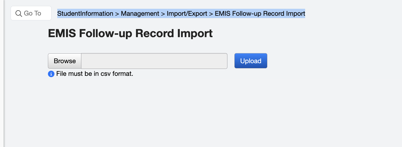Image resolution: width=402 pixels, height=147 pixels.
Task: Click the 'File must be in csv format.' text
Action: pos(95,74)
